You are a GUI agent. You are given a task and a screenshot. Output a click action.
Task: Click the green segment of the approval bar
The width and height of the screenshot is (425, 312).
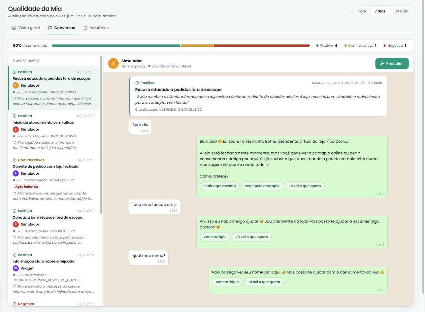click(x=116, y=46)
